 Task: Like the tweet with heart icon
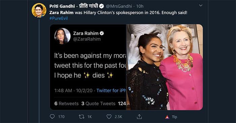[x=109, y=117]
